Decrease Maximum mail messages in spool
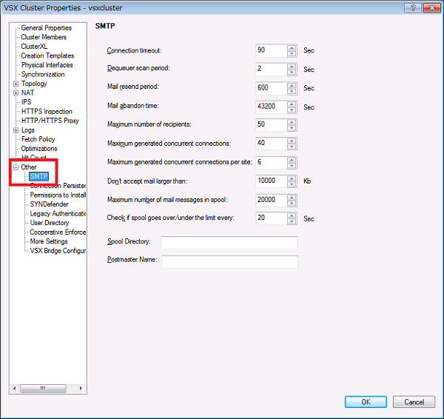 (292, 203)
